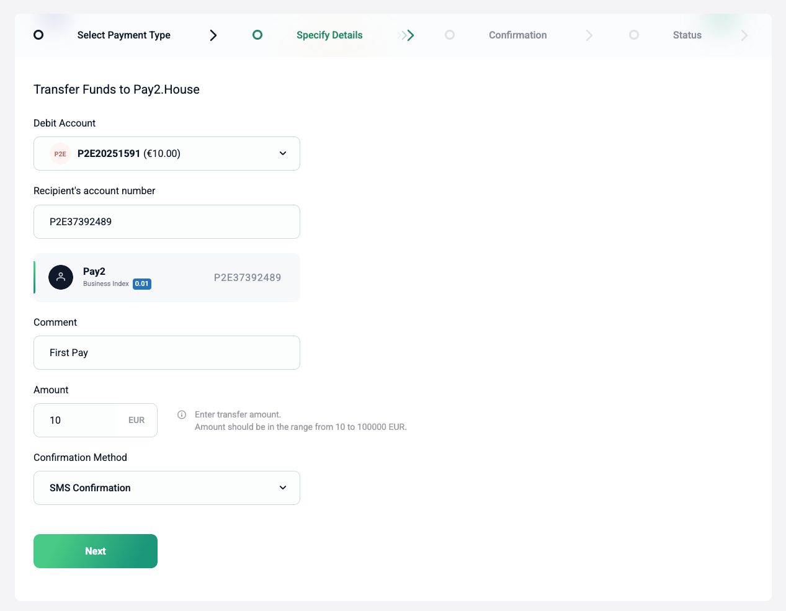This screenshot has width=786, height=611.
Task: Click the grey P2E37392489 in recipient card
Action: click(x=248, y=278)
